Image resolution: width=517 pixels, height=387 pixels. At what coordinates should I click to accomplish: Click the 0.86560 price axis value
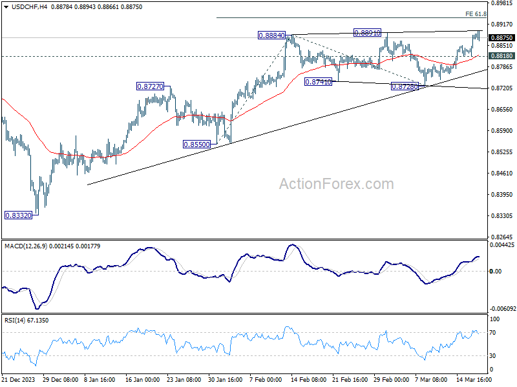tap(502, 110)
